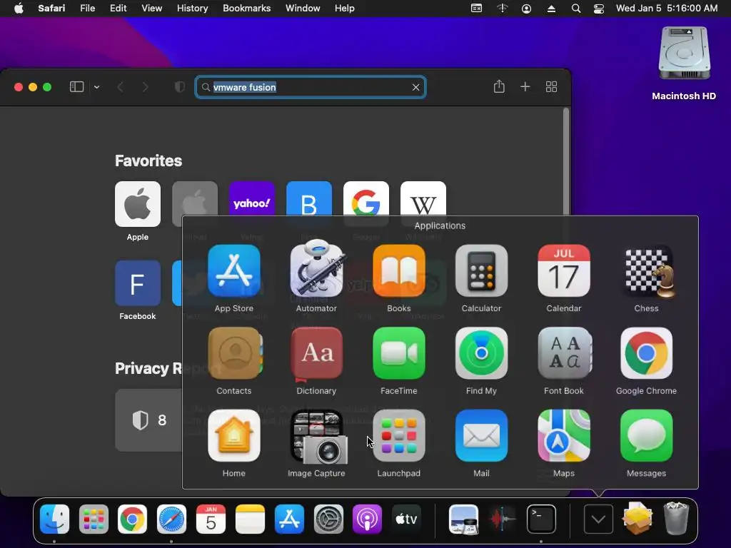
Task: Open the Wikipedia favorite tile
Action: [423, 199]
